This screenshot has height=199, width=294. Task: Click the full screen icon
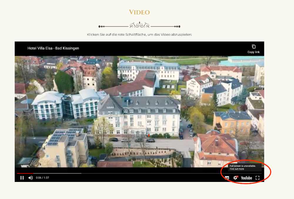[x=258, y=178]
